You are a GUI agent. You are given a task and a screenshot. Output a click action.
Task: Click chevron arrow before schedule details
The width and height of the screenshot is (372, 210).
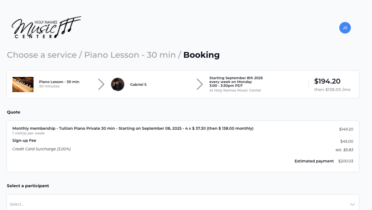click(200, 84)
